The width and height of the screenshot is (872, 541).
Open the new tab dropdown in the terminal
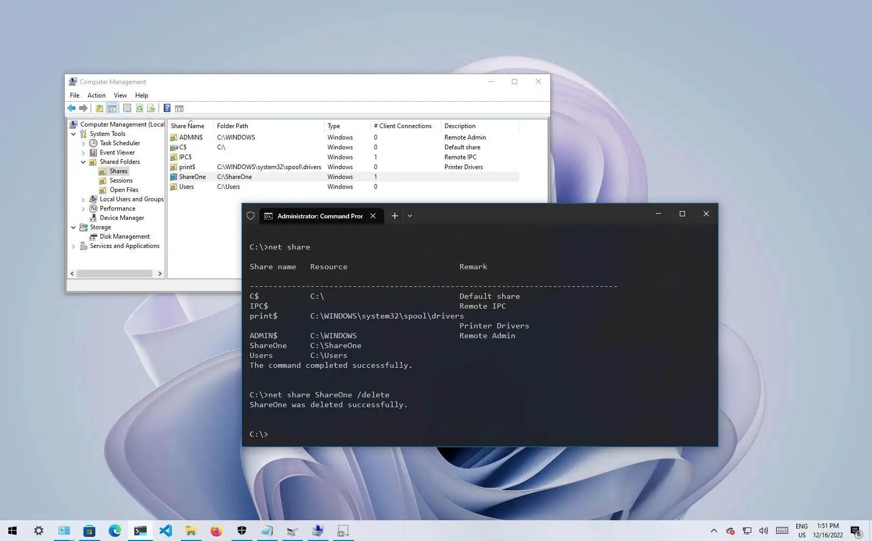[x=410, y=215]
